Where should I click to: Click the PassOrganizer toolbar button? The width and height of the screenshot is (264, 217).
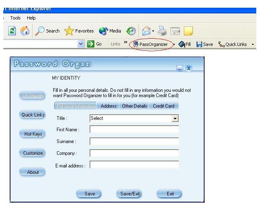(x=151, y=44)
